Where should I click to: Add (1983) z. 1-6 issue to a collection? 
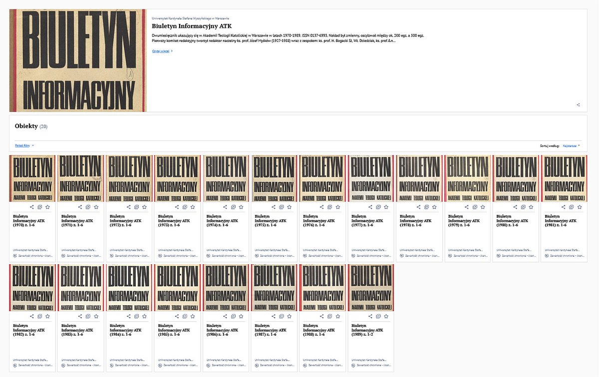coord(88,316)
